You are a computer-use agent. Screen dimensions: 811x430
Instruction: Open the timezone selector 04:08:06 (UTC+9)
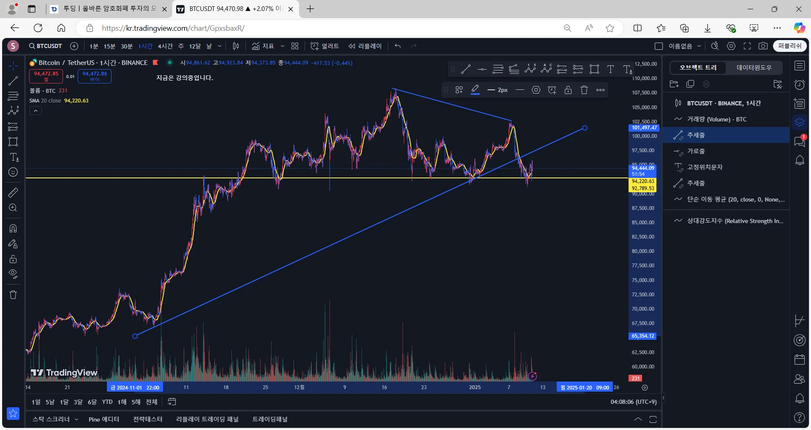tap(633, 402)
